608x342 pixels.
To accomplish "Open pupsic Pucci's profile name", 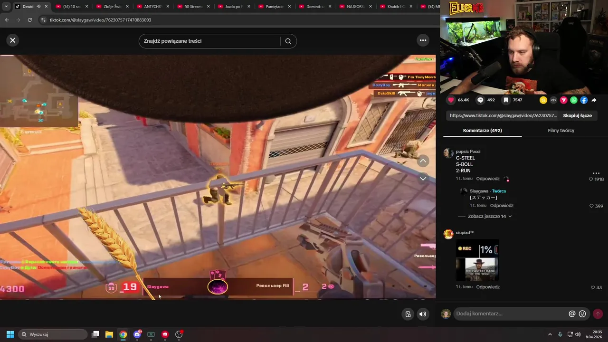I will (468, 152).
